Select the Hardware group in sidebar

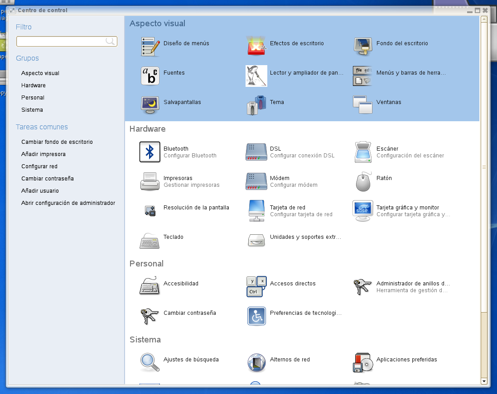click(34, 85)
